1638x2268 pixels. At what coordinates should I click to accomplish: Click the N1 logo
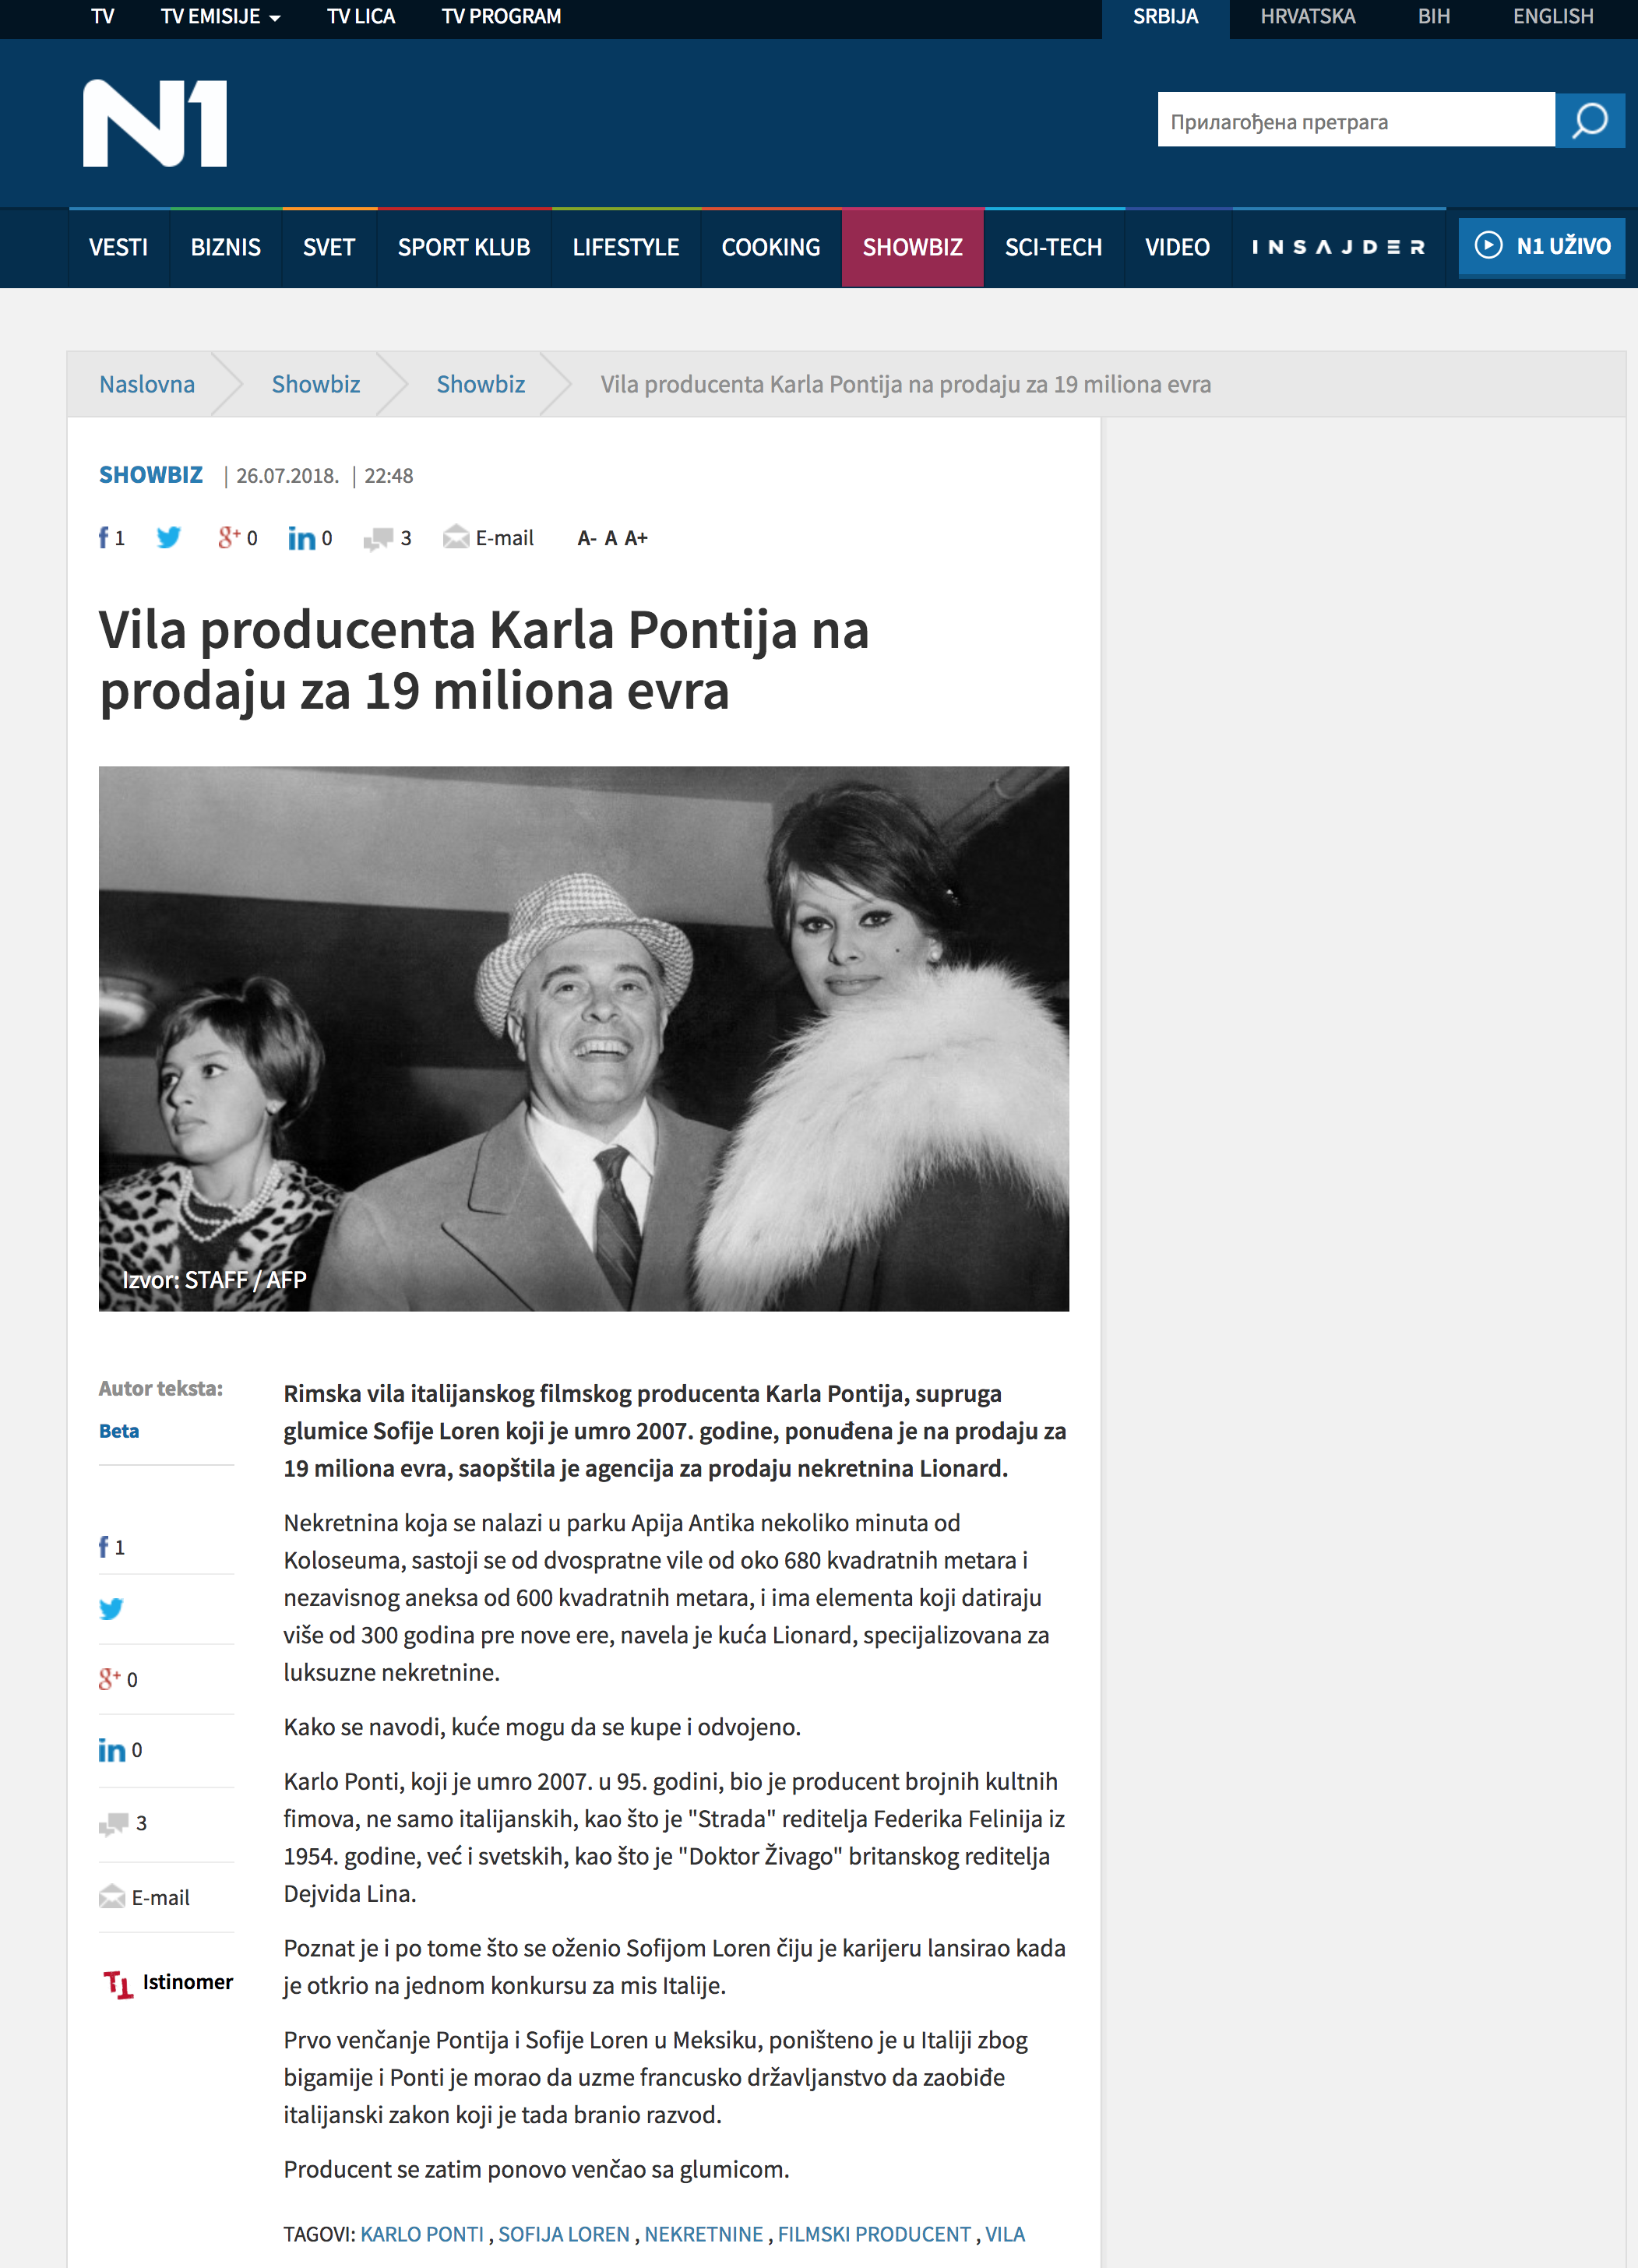click(155, 123)
